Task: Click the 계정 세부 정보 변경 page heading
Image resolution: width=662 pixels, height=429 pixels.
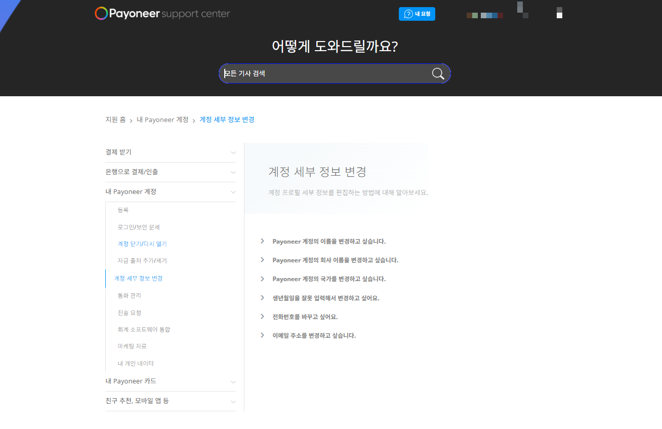Action: 317,172
